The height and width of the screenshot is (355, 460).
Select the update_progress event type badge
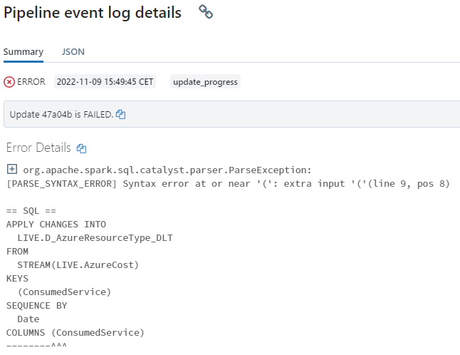[x=206, y=82]
